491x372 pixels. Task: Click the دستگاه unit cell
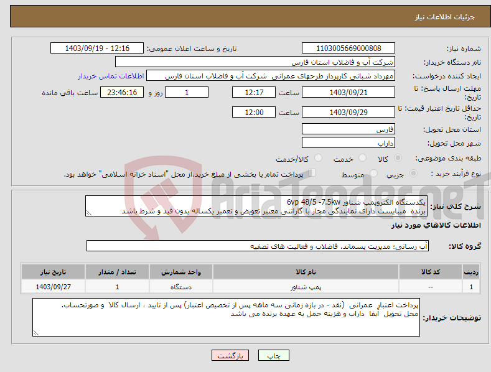(x=181, y=287)
